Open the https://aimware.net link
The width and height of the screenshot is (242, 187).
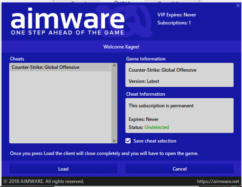218,181
